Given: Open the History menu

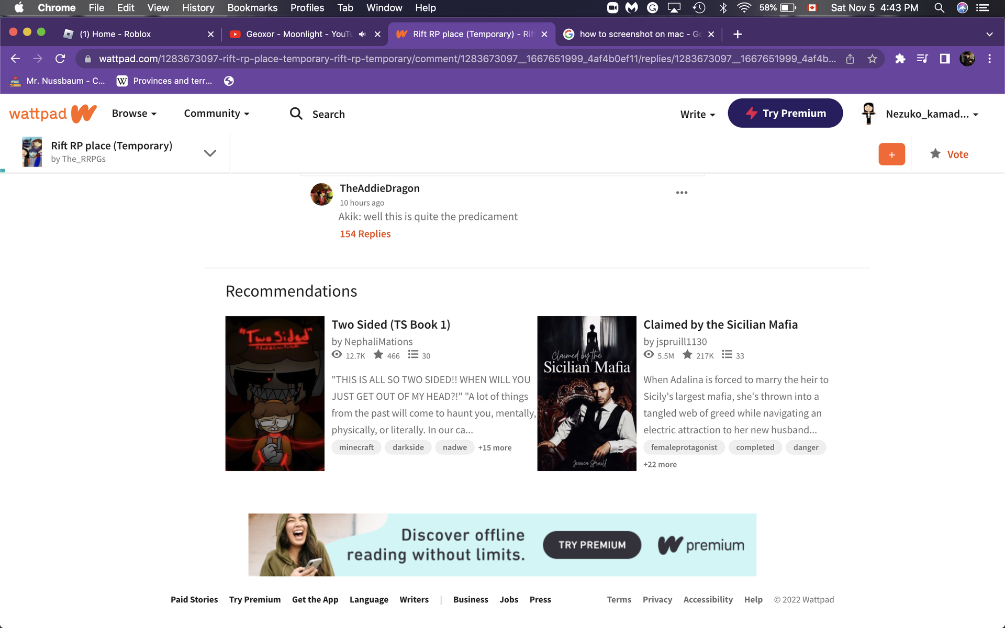Looking at the screenshot, I should (x=198, y=8).
